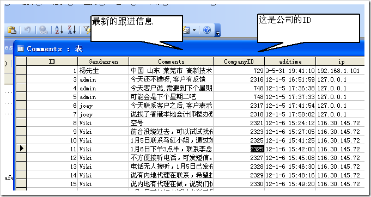The height and width of the screenshot is (197, 371).
Task: Click the addtime cell ending 15:24:12
Action: pos(290,123)
